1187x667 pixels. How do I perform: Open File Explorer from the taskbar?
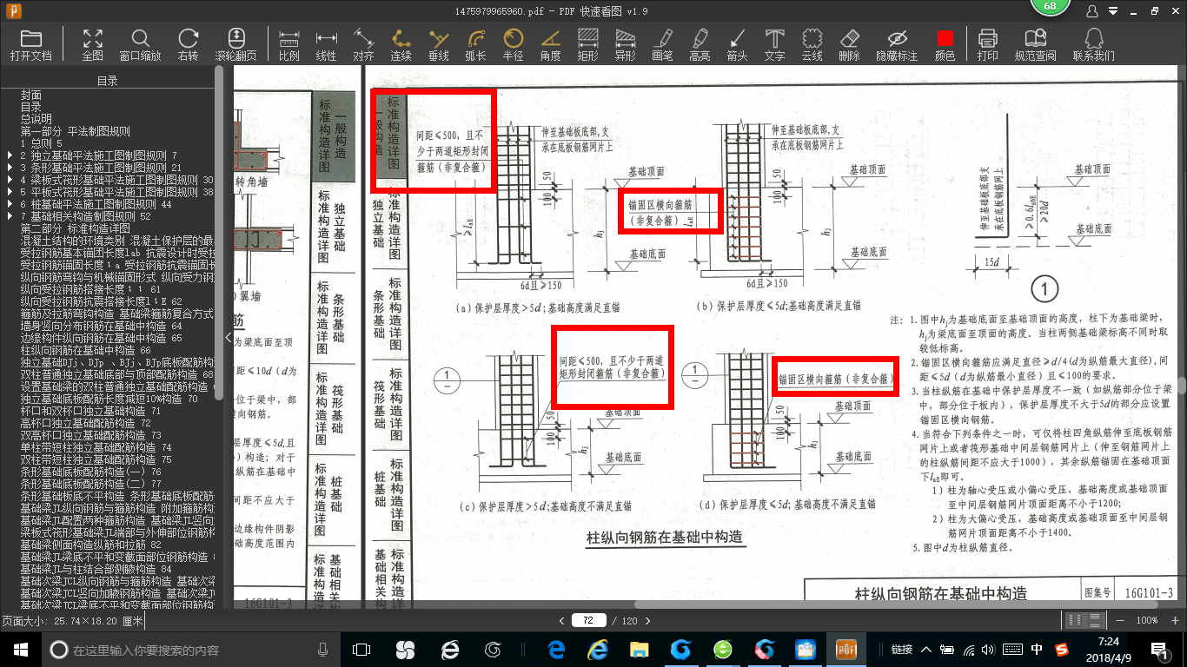[639, 650]
